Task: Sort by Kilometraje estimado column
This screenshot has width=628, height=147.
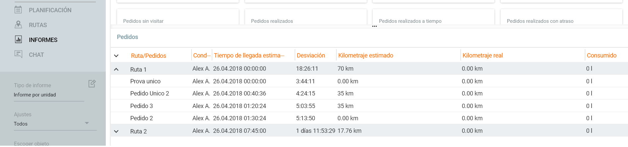Action: coord(365,55)
